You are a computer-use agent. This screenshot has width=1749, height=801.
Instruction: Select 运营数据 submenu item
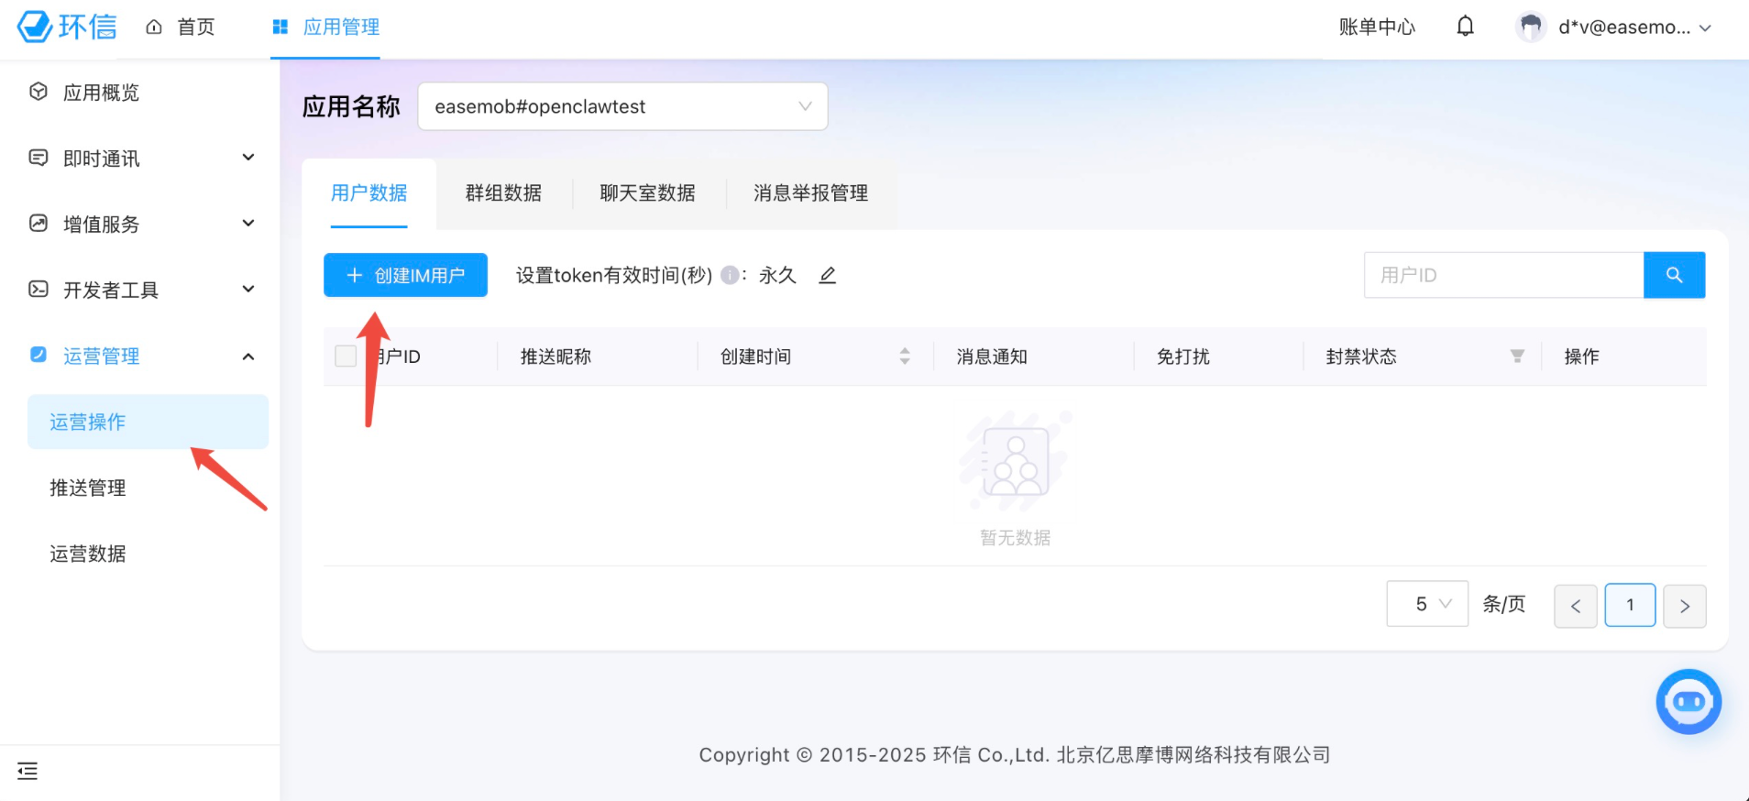coord(88,554)
